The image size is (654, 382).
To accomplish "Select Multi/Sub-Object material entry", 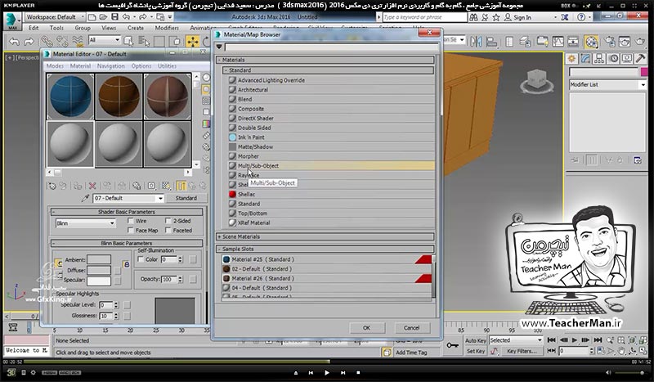I will tap(331, 166).
